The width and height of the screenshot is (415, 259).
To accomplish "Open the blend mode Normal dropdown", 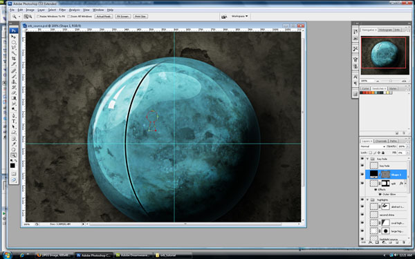I will click(x=373, y=146).
